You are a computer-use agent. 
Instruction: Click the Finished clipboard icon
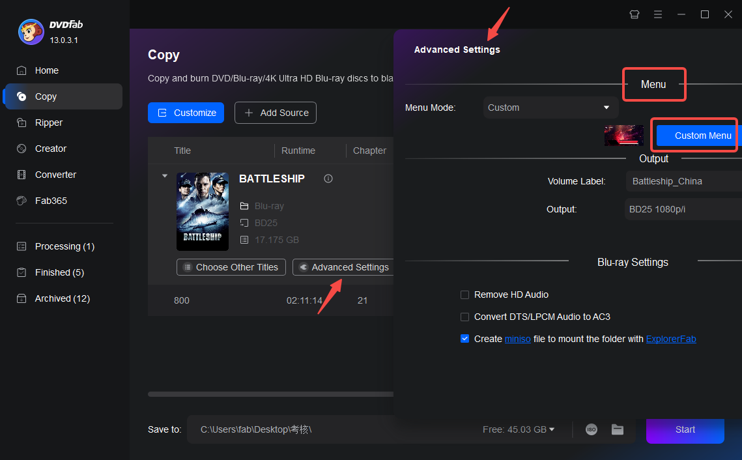(x=21, y=272)
